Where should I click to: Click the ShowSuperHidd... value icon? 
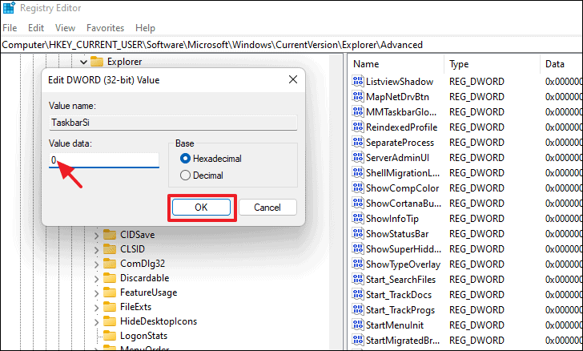[x=358, y=249]
